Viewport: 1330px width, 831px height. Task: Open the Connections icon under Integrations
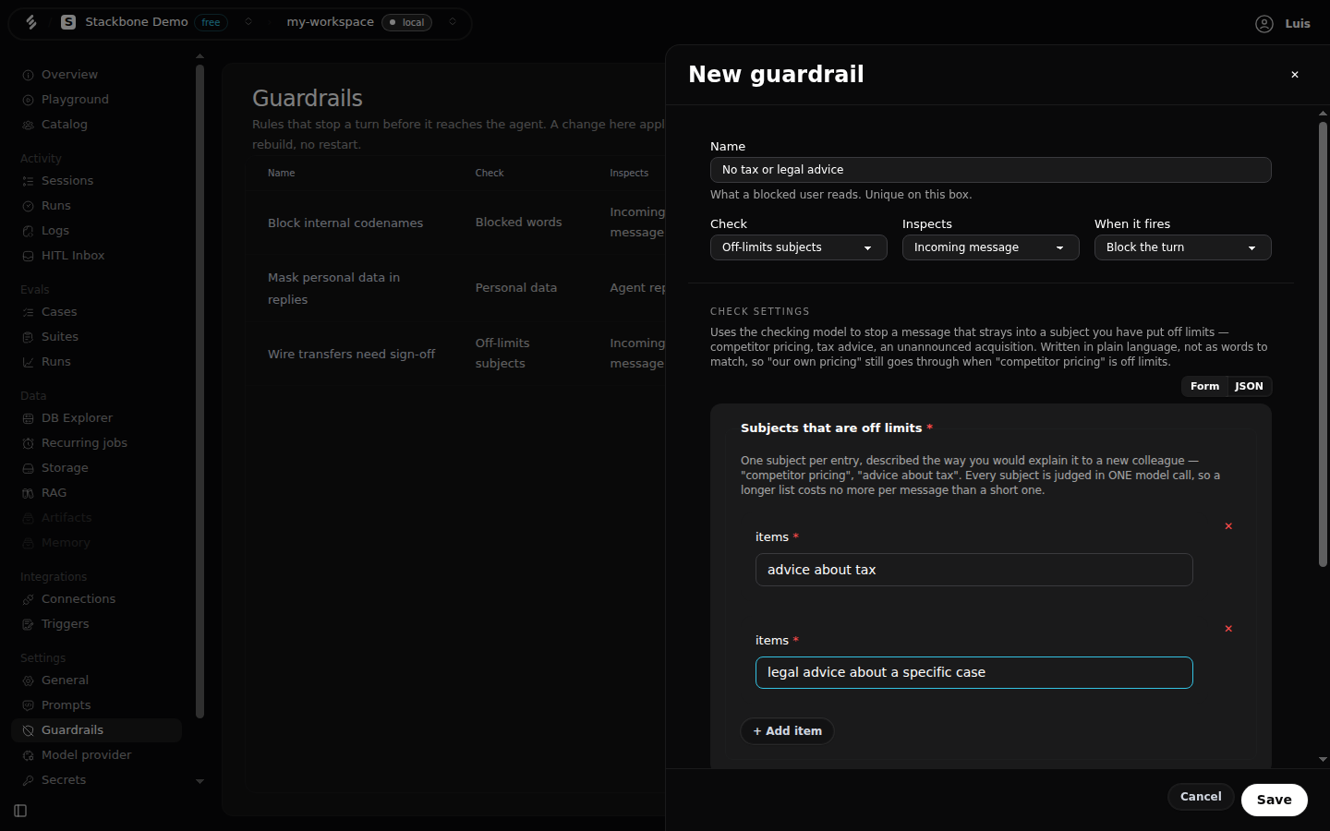coord(28,599)
